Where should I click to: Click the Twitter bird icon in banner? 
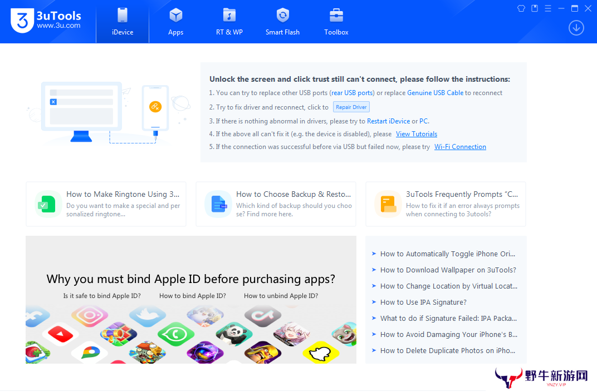click(x=148, y=316)
